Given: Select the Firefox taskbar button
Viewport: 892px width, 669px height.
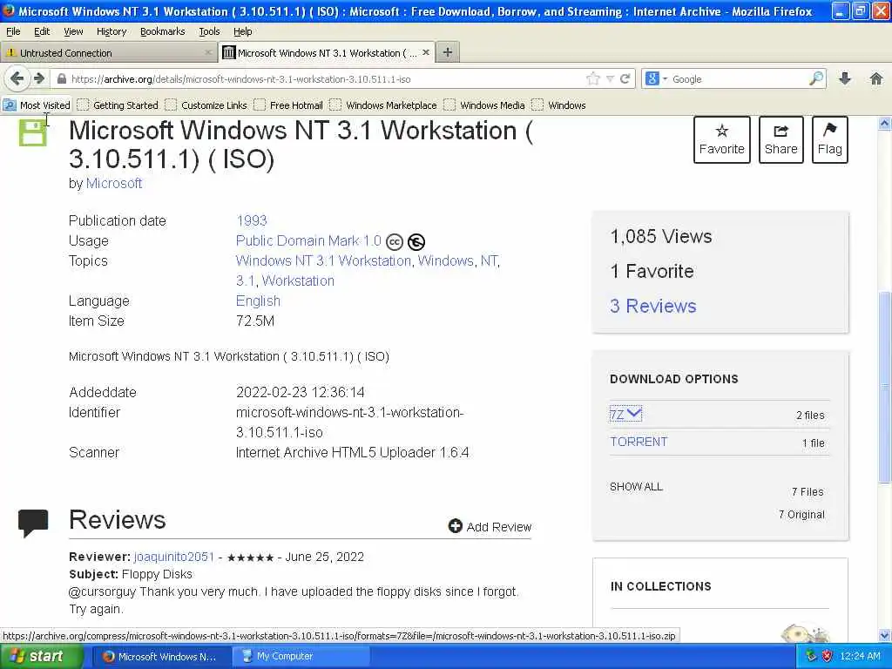Looking at the screenshot, I should point(160,657).
